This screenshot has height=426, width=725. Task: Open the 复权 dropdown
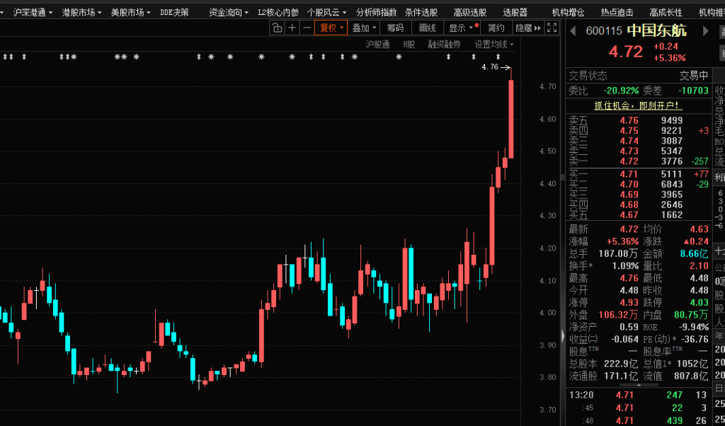click(331, 28)
